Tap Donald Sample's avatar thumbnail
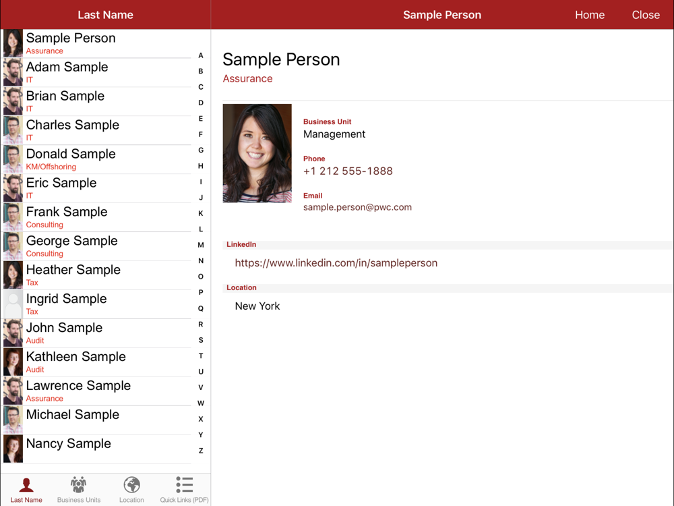This screenshot has width=674, height=506. [13, 159]
